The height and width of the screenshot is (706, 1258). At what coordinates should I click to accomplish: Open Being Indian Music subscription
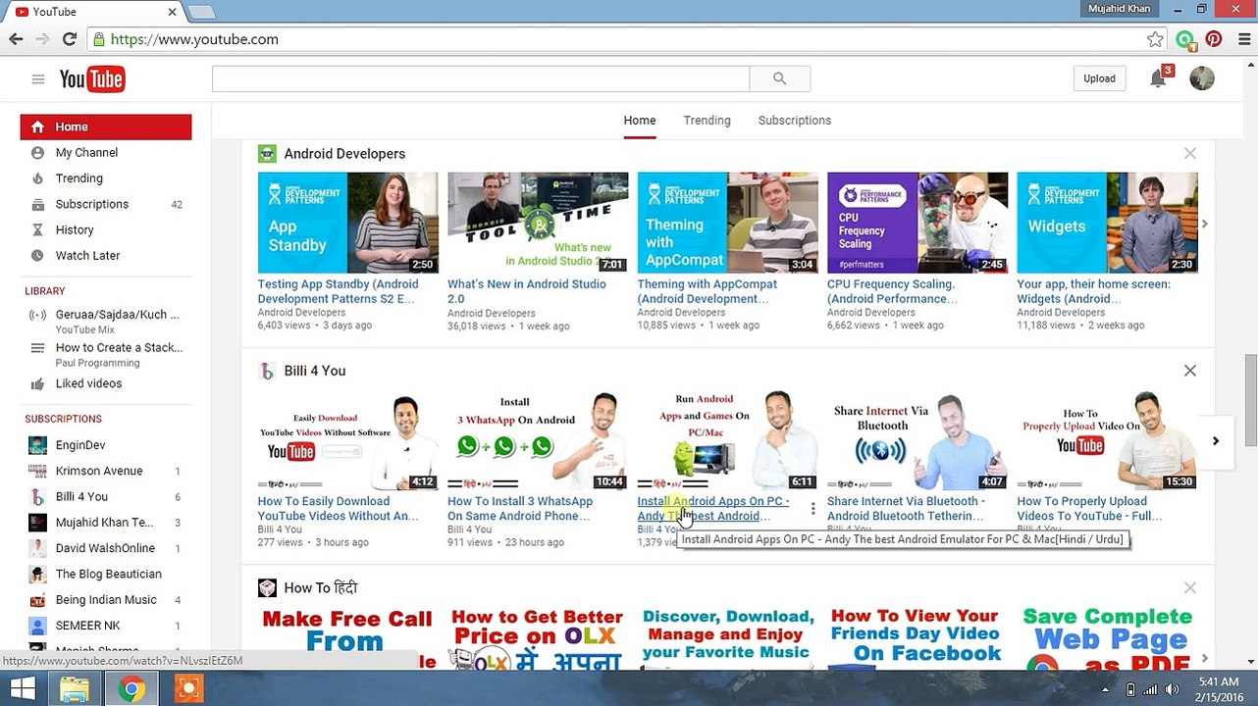(106, 599)
